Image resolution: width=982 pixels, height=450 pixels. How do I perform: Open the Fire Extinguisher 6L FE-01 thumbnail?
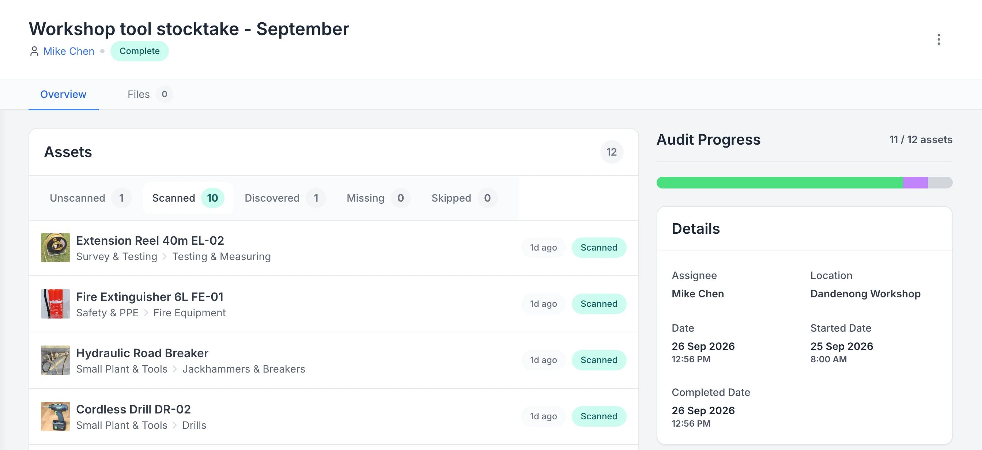tap(56, 304)
